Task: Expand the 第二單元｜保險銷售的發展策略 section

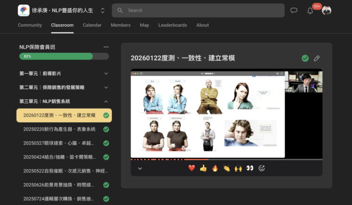Action: 64,88
